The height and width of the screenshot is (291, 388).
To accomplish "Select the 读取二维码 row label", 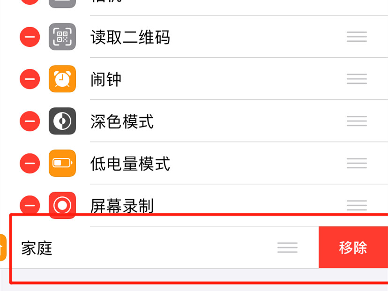I will [130, 37].
